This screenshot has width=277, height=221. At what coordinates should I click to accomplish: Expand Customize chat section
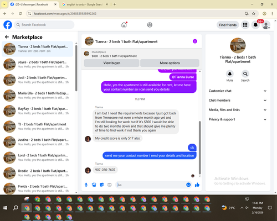tap(238, 91)
